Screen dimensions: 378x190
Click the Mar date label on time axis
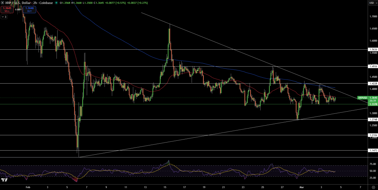point(302,187)
